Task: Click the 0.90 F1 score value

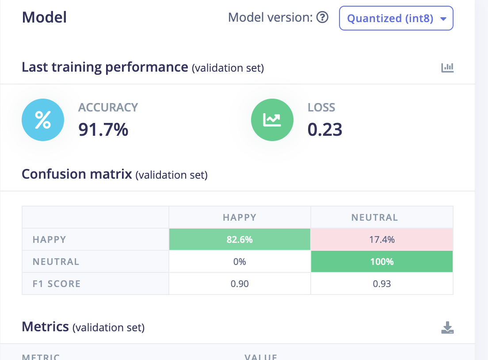Action: coord(240,283)
